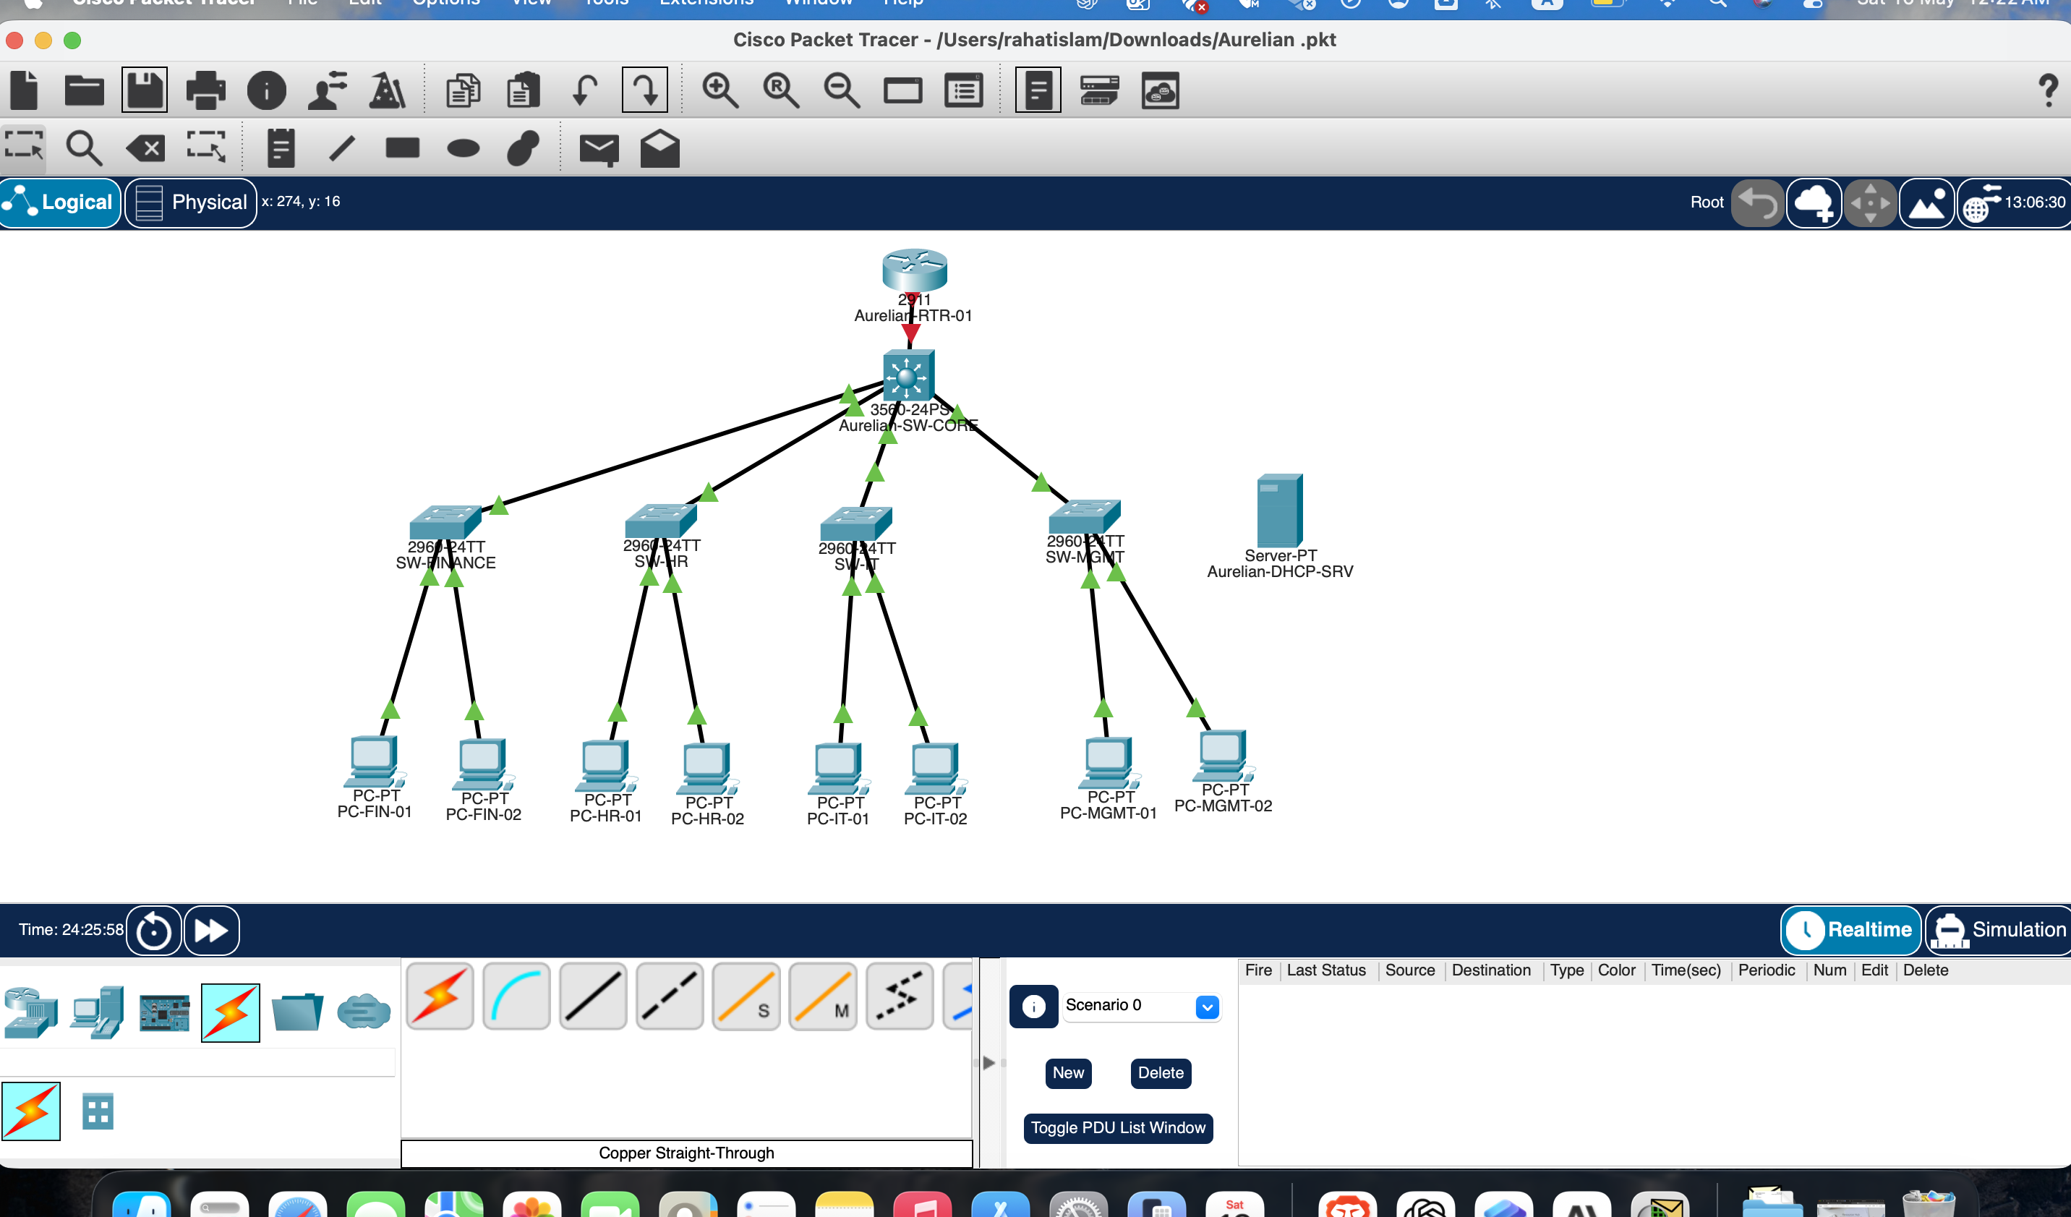Switch to Simulation mode
The height and width of the screenshot is (1217, 2071).
click(1999, 929)
